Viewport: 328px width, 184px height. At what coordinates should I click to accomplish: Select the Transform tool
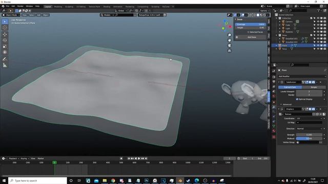coord(5,52)
